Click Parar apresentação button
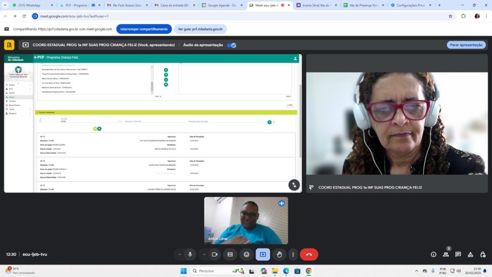The image size is (492, 277). [466, 45]
